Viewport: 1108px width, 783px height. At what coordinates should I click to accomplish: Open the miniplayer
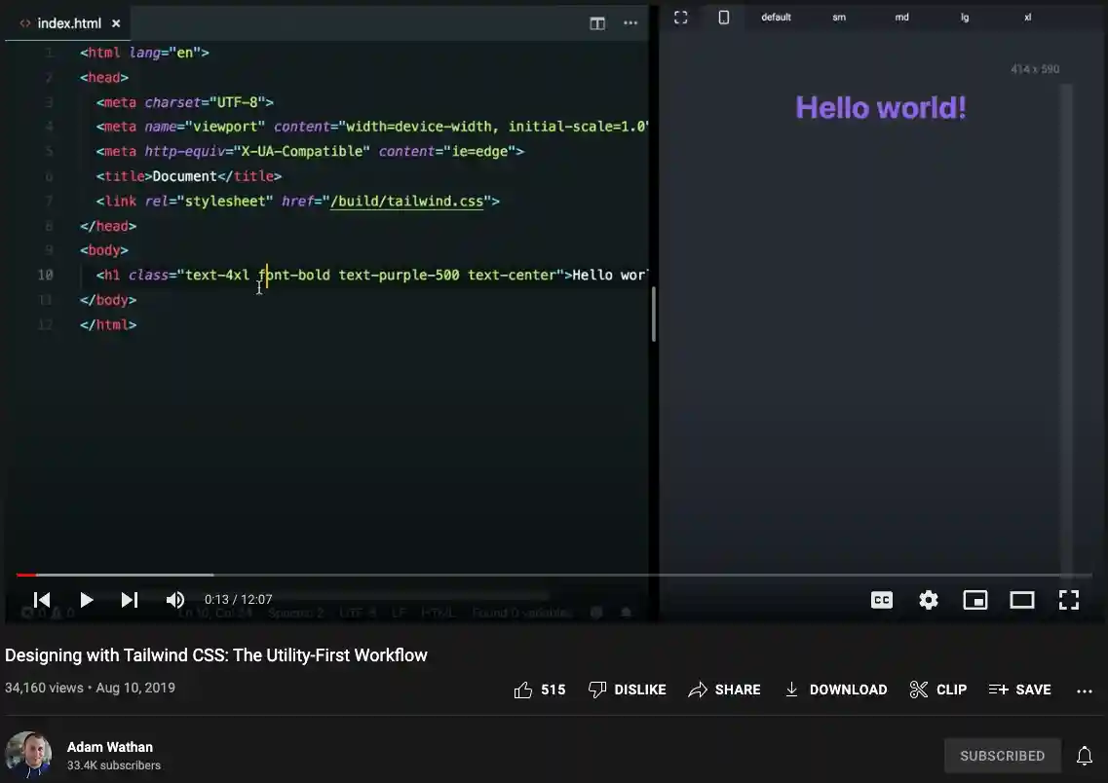click(975, 600)
